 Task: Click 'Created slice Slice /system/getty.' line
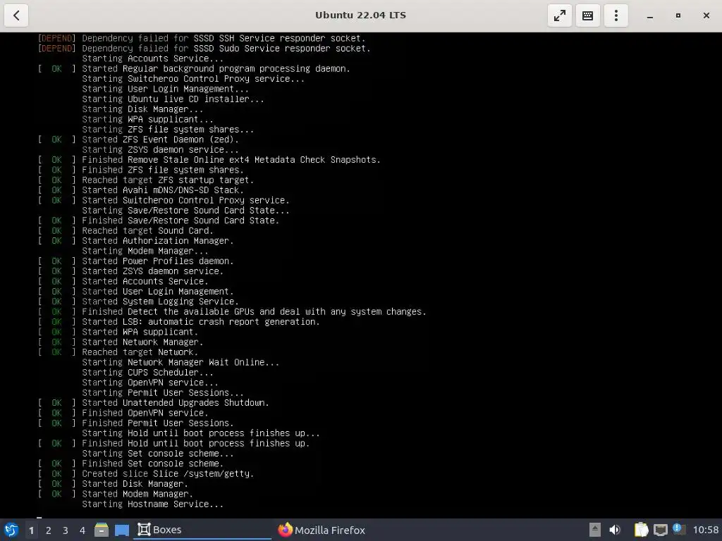168,474
